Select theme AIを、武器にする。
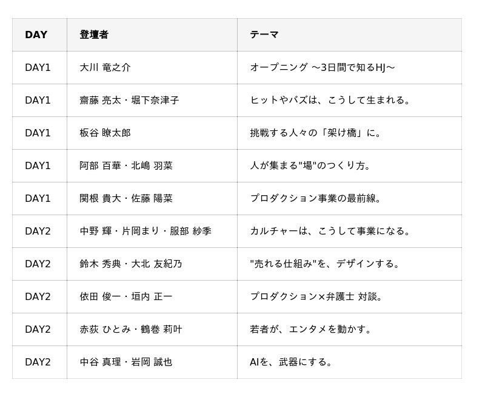485x397 pixels. (x=291, y=362)
